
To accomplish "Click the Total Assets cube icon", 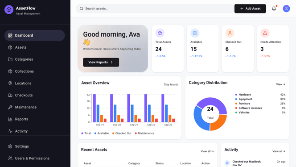I will [x=160, y=33].
